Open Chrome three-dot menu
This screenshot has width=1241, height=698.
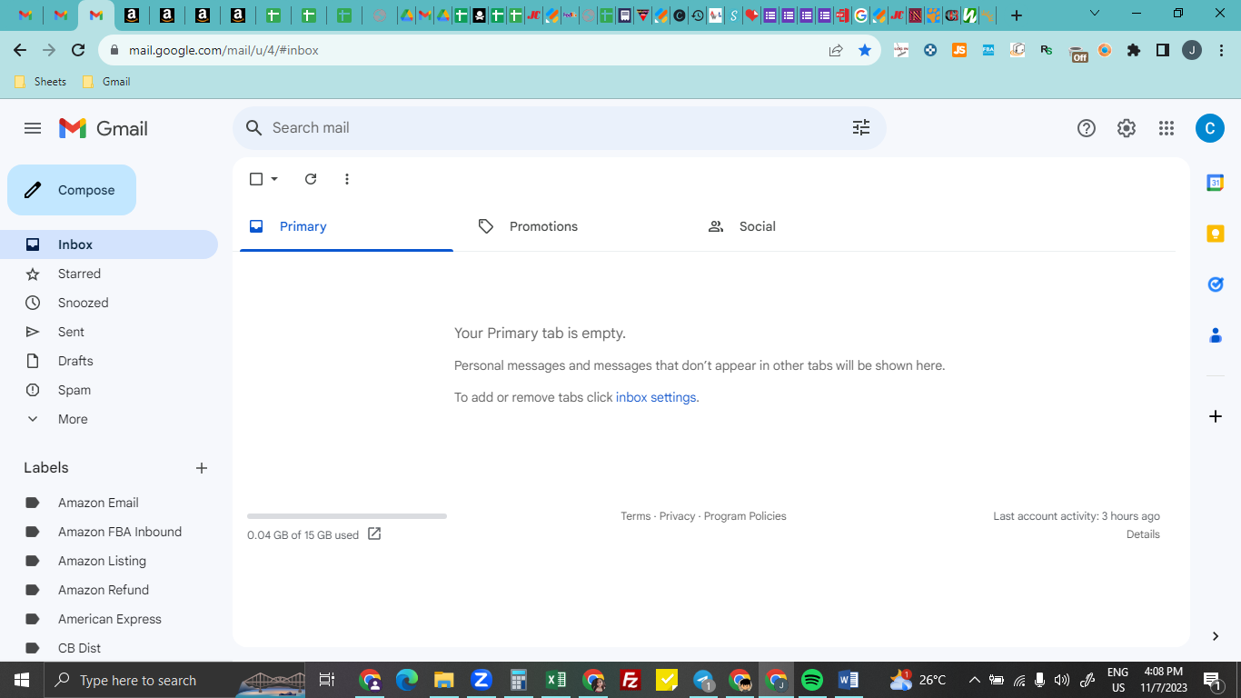[1221, 50]
